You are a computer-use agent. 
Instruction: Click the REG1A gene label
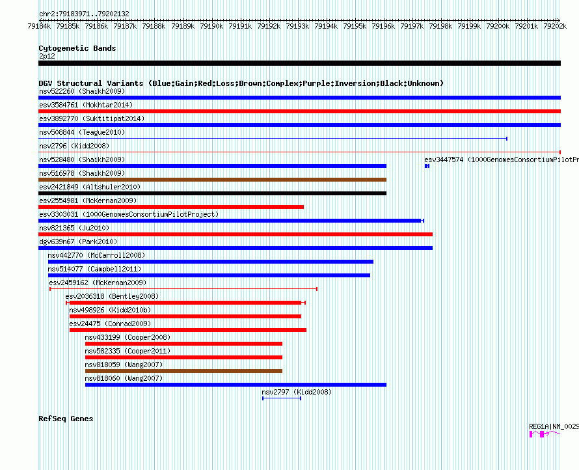pyautogui.click(x=554, y=427)
